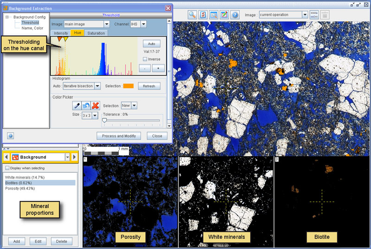Select Porosity (49.43%) in the list
This screenshot has height=249, width=371.
pyautogui.click(x=20, y=188)
